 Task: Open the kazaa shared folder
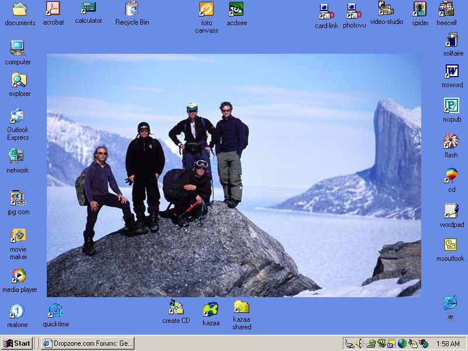point(242,307)
